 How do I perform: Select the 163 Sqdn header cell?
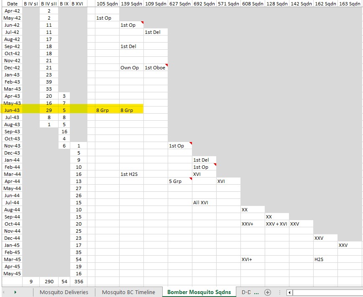click(350, 4)
